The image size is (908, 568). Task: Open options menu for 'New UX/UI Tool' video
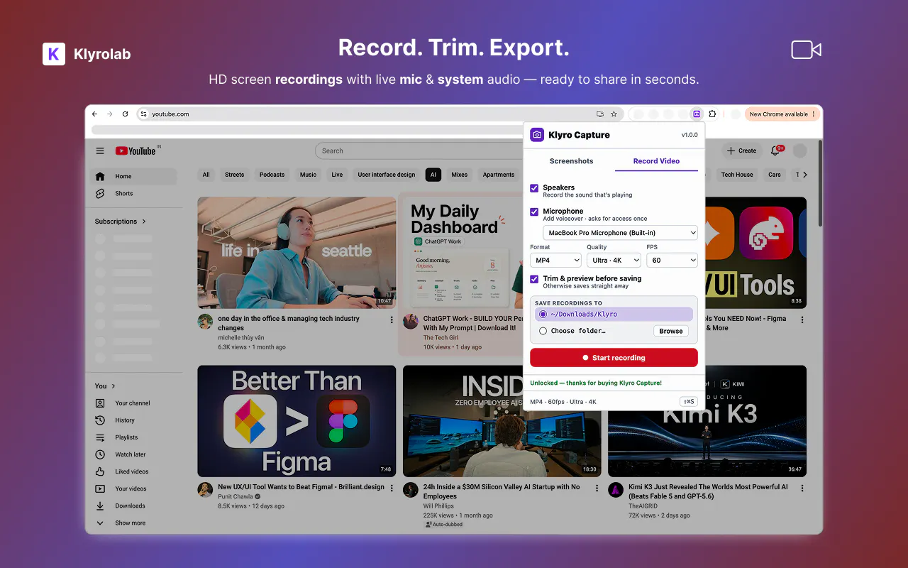(392, 488)
